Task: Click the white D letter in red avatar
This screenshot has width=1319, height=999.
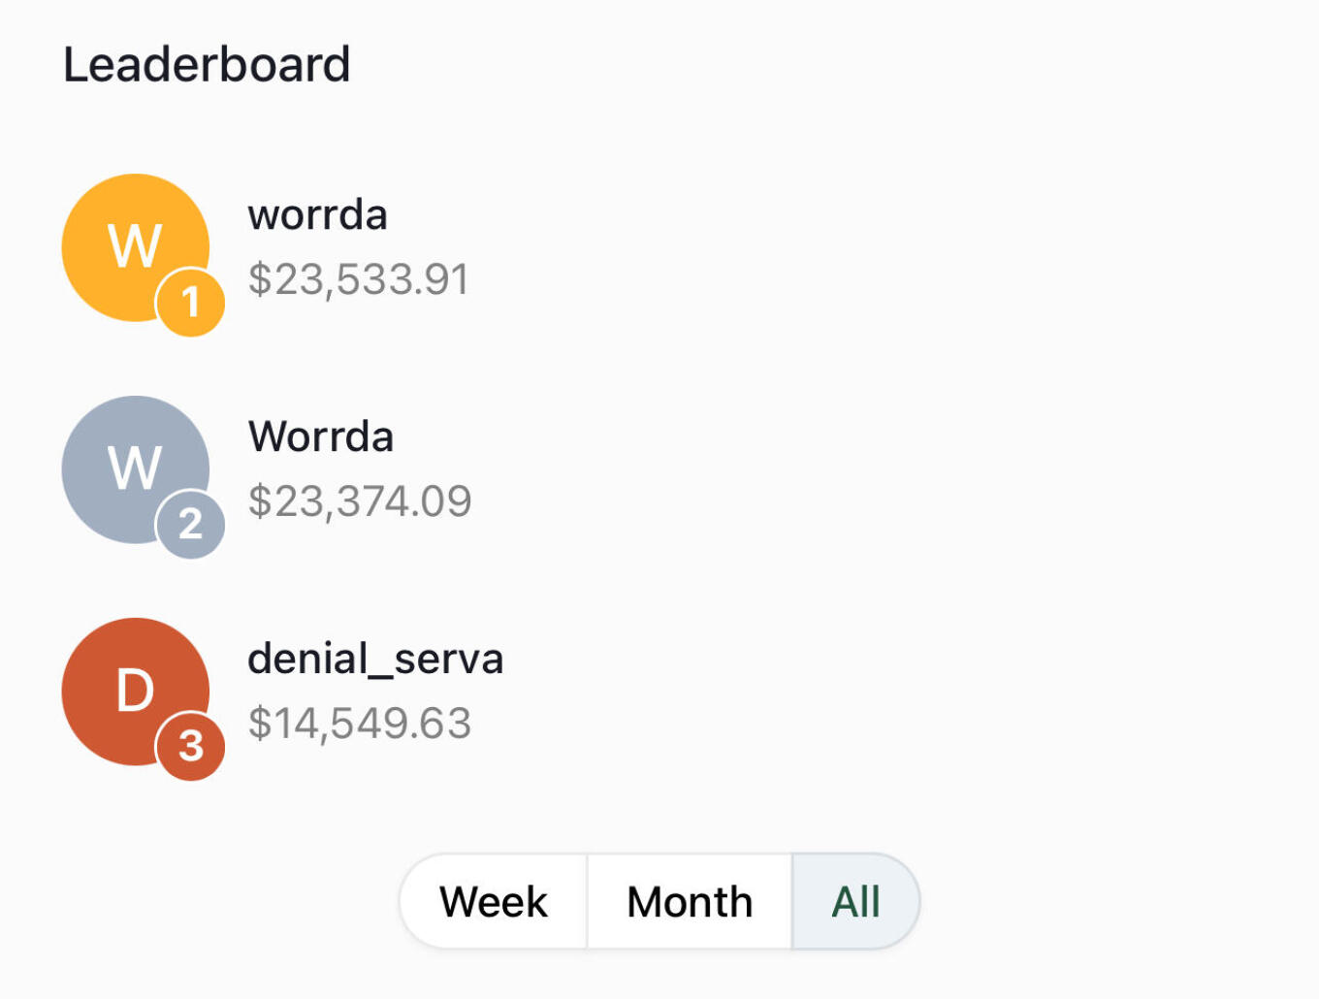Action: (135, 691)
